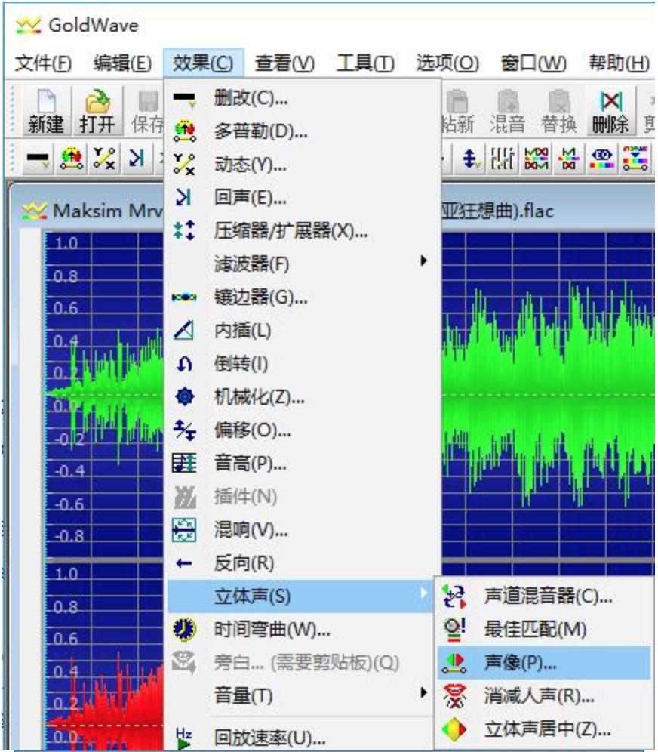This screenshot has height=752, width=658.
Task: Select 音高(P)... menu entry
Action: [302, 464]
